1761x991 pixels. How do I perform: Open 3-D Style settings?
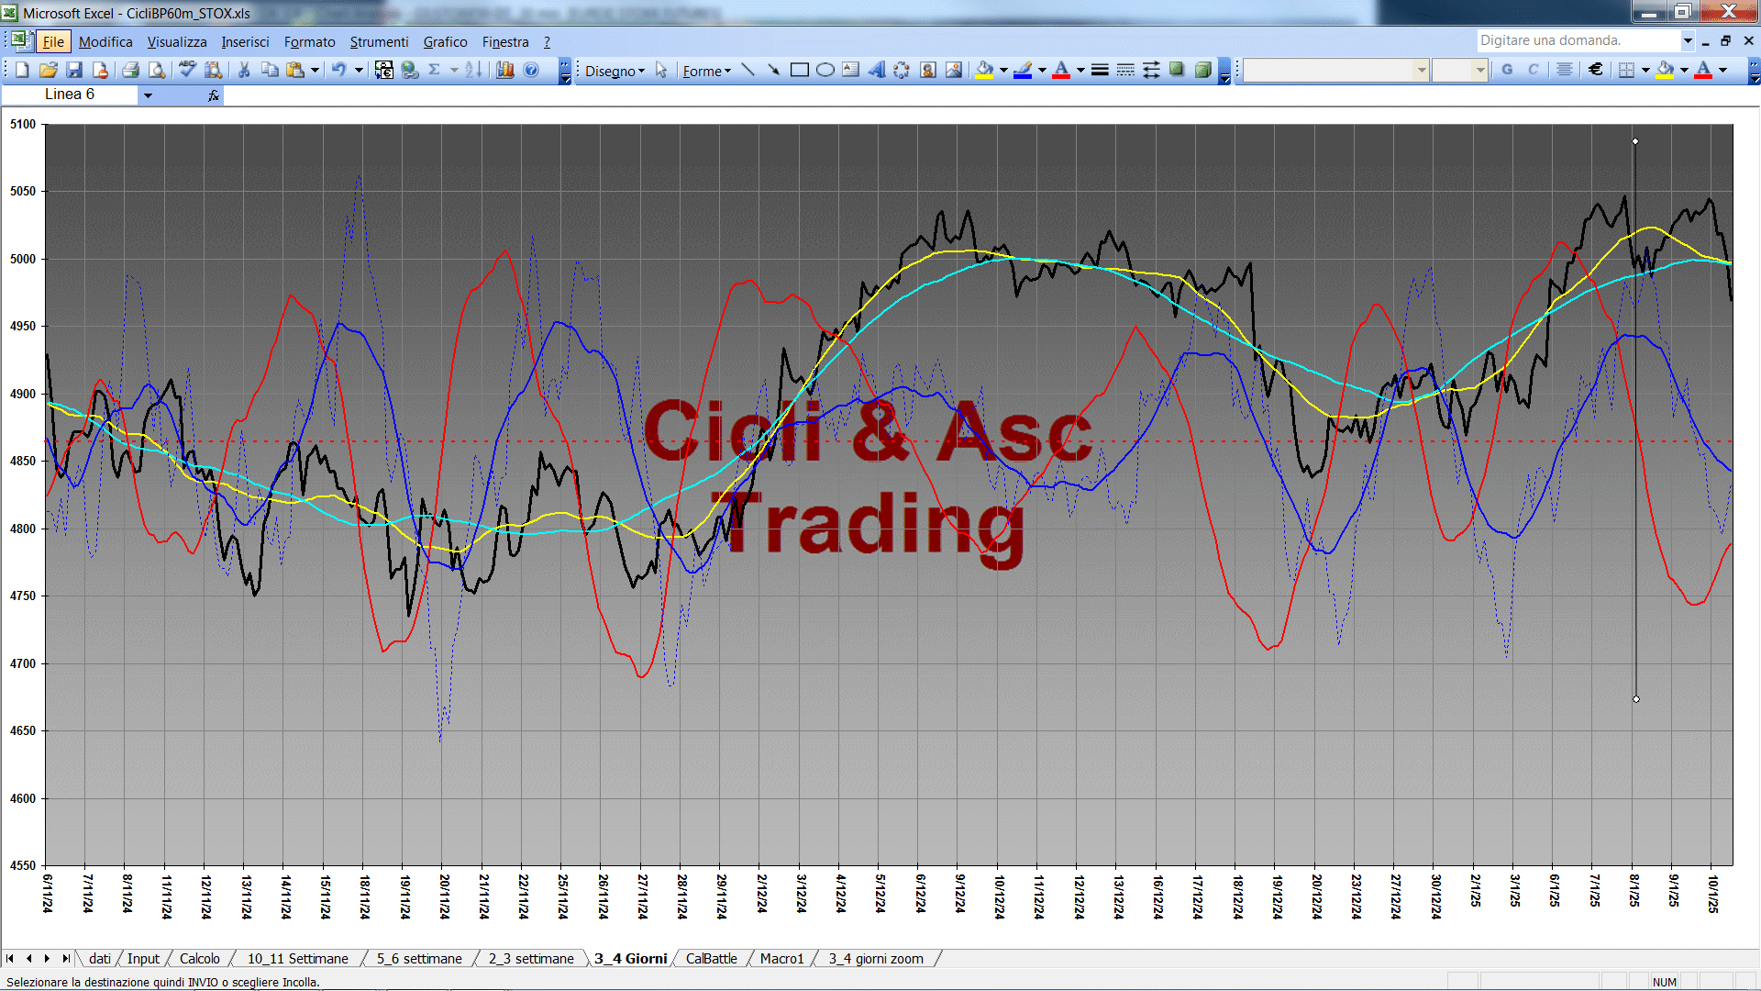[1202, 70]
